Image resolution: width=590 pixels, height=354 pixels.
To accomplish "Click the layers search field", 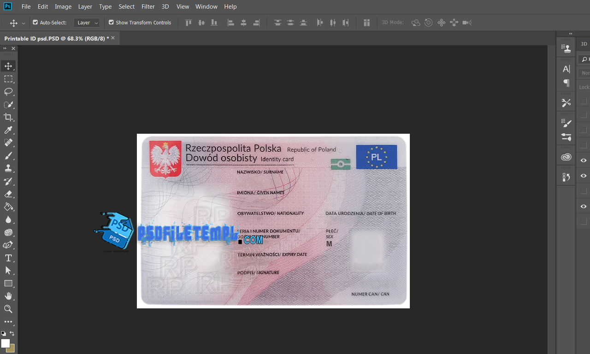I will point(584,59).
